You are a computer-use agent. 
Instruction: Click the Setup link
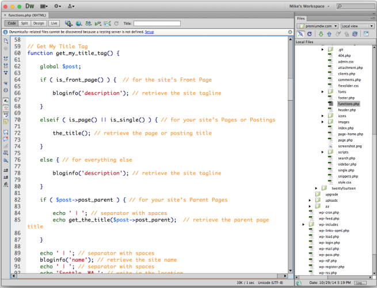tap(149, 32)
